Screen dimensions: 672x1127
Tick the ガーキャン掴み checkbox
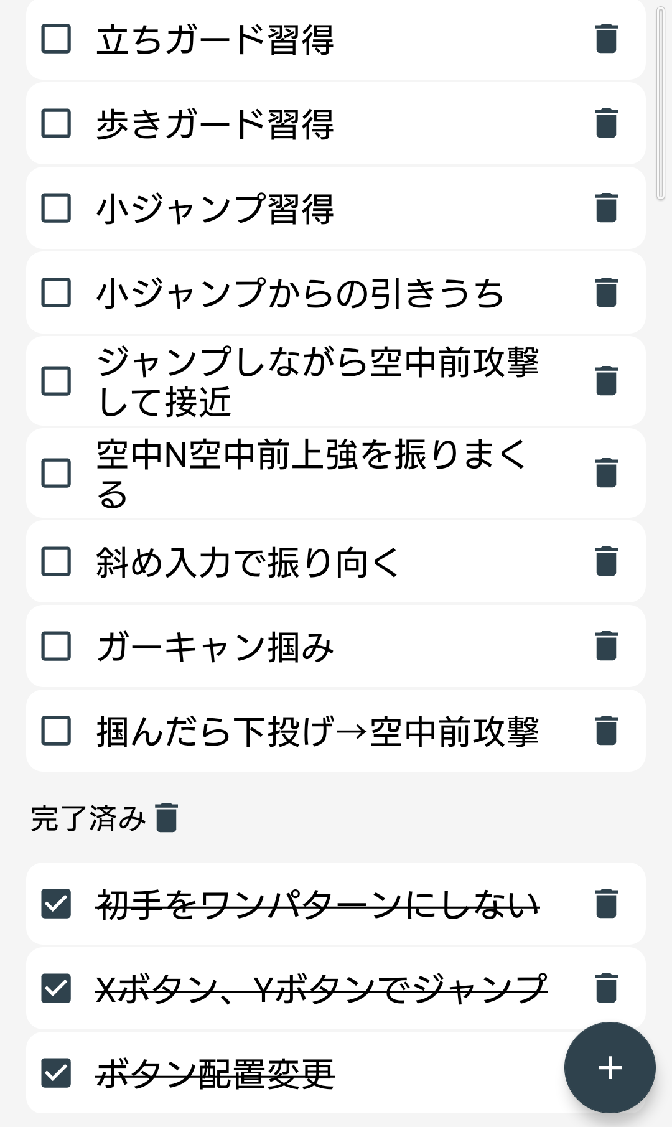click(56, 646)
